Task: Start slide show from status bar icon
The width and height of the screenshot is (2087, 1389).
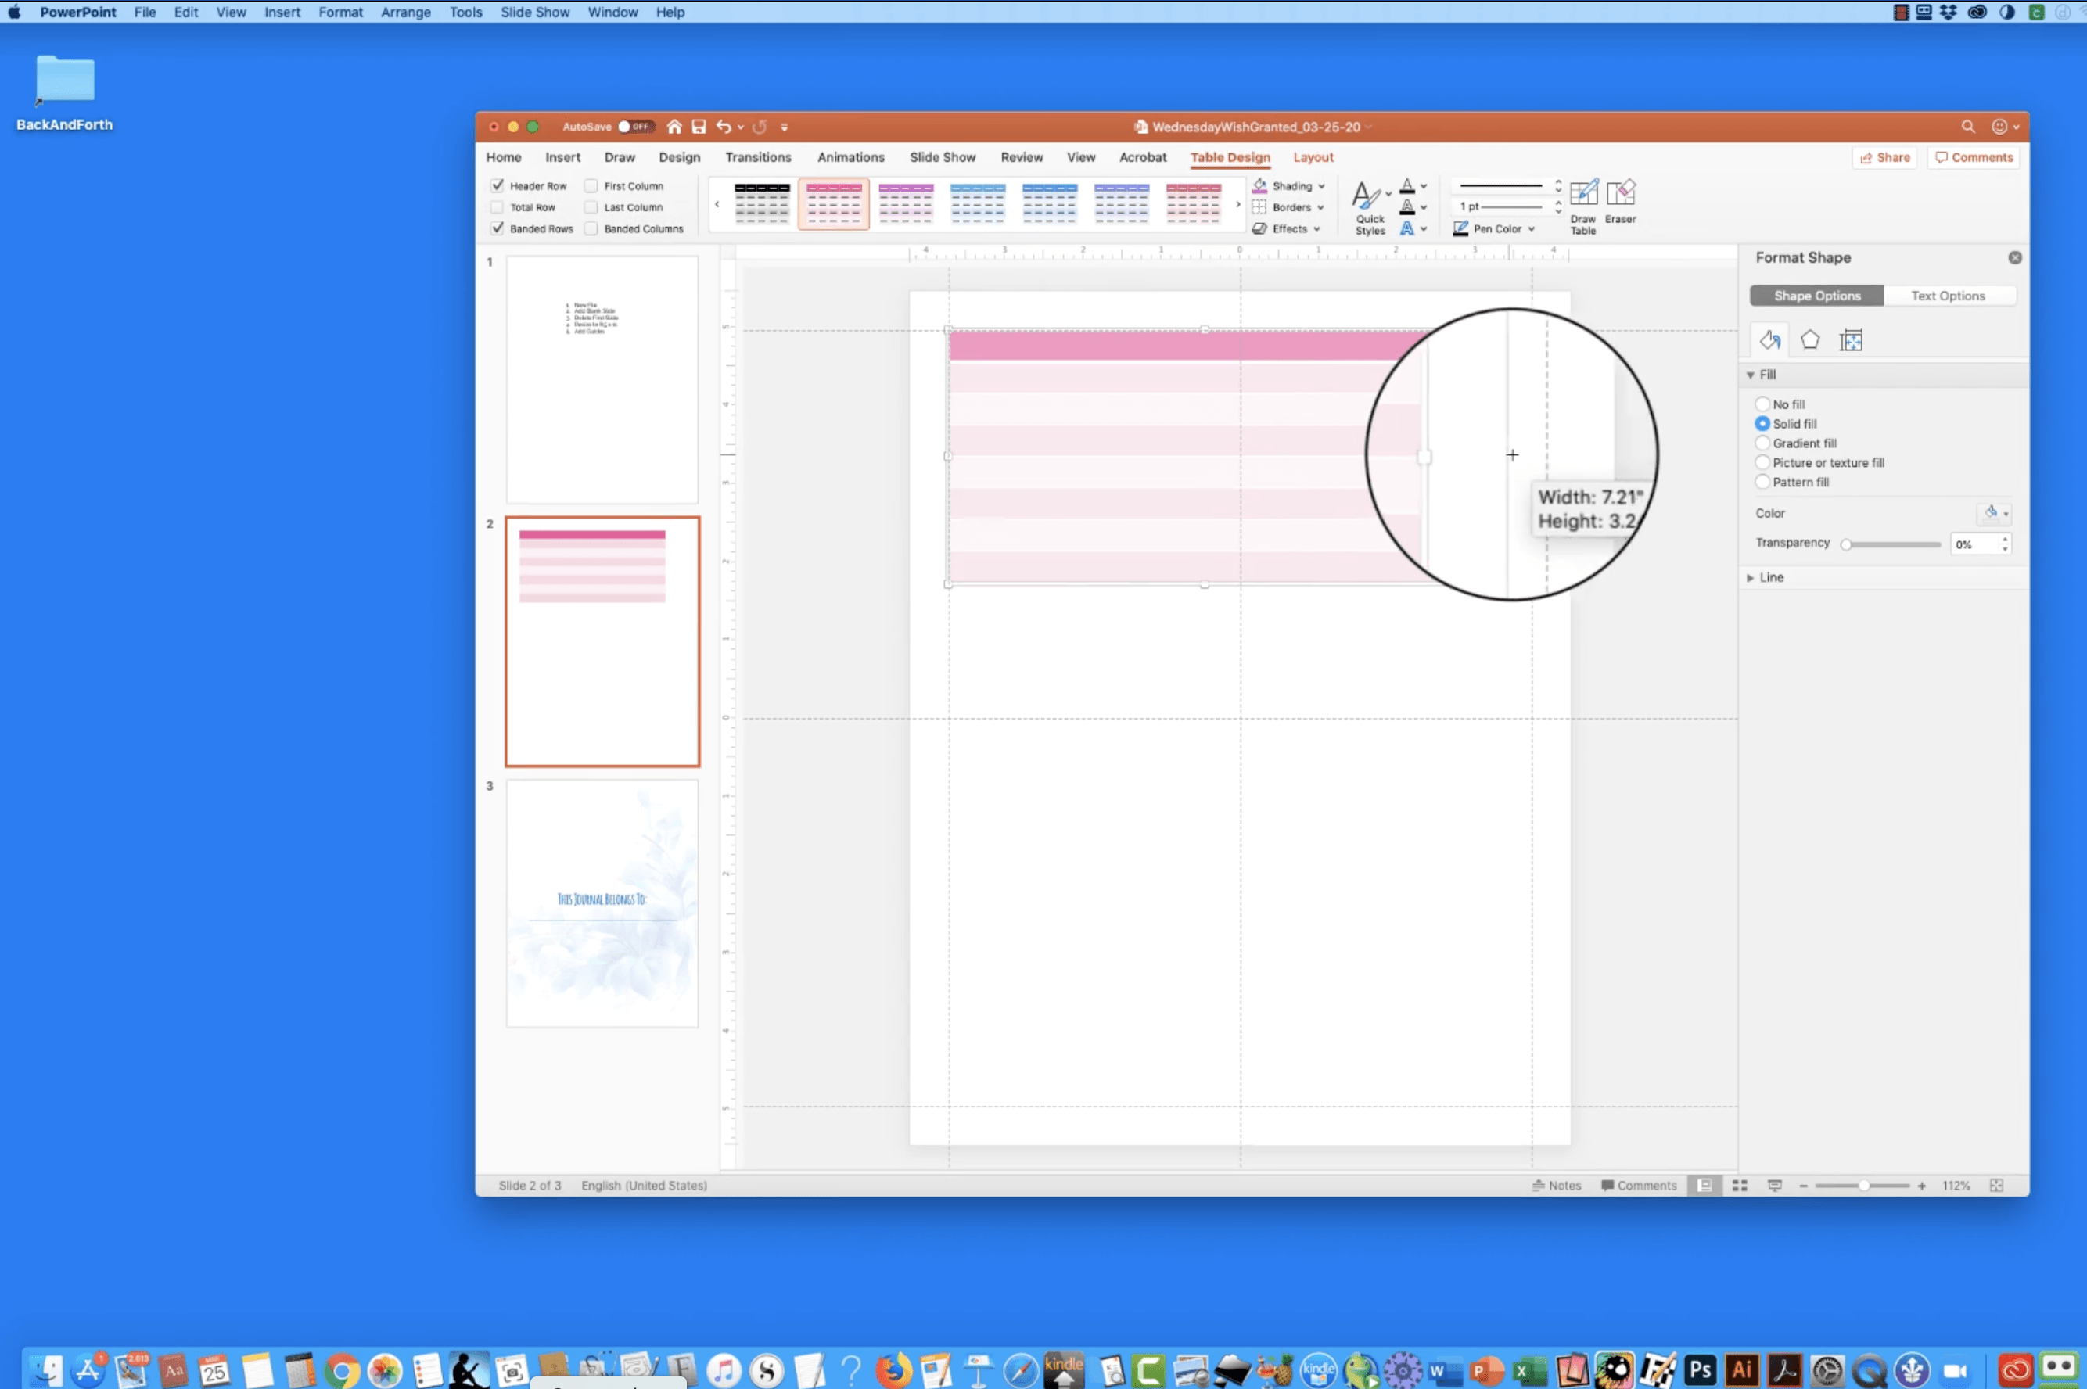Action: pyautogui.click(x=1774, y=1185)
